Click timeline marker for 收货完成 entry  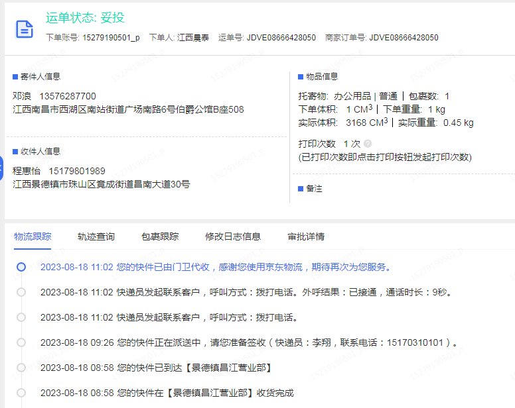point(21,393)
